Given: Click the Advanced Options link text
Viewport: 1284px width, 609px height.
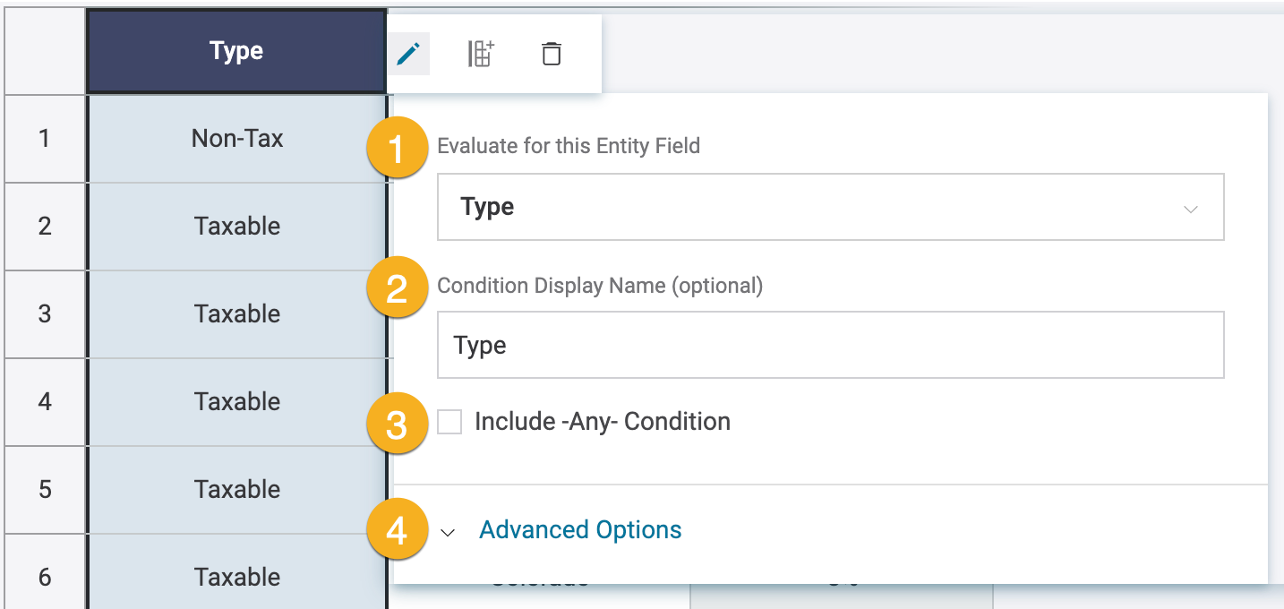Looking at the screenshot, I should (x=580, y=530).
